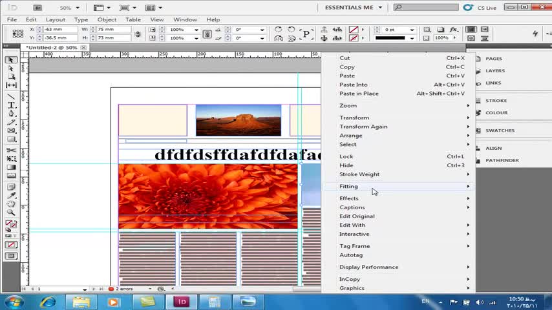
Task: Click the Rotate 90° anticlockwise icon
Action: (291, 29)
